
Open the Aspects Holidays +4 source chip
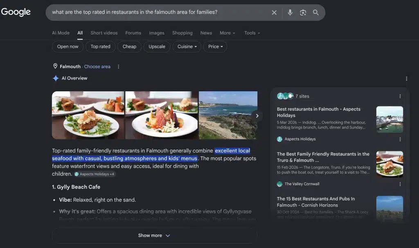95,174
